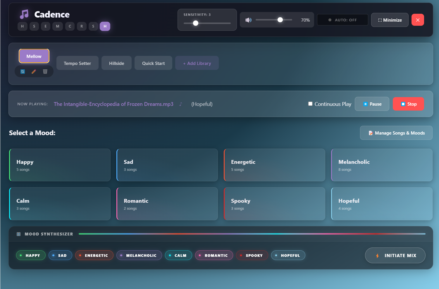Toggle the CALM synthesizer chip

178,255
